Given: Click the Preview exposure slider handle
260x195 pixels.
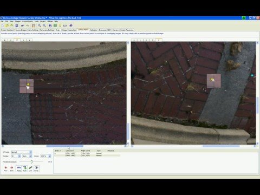Looking at the screenshot, I should coord(31,162).
